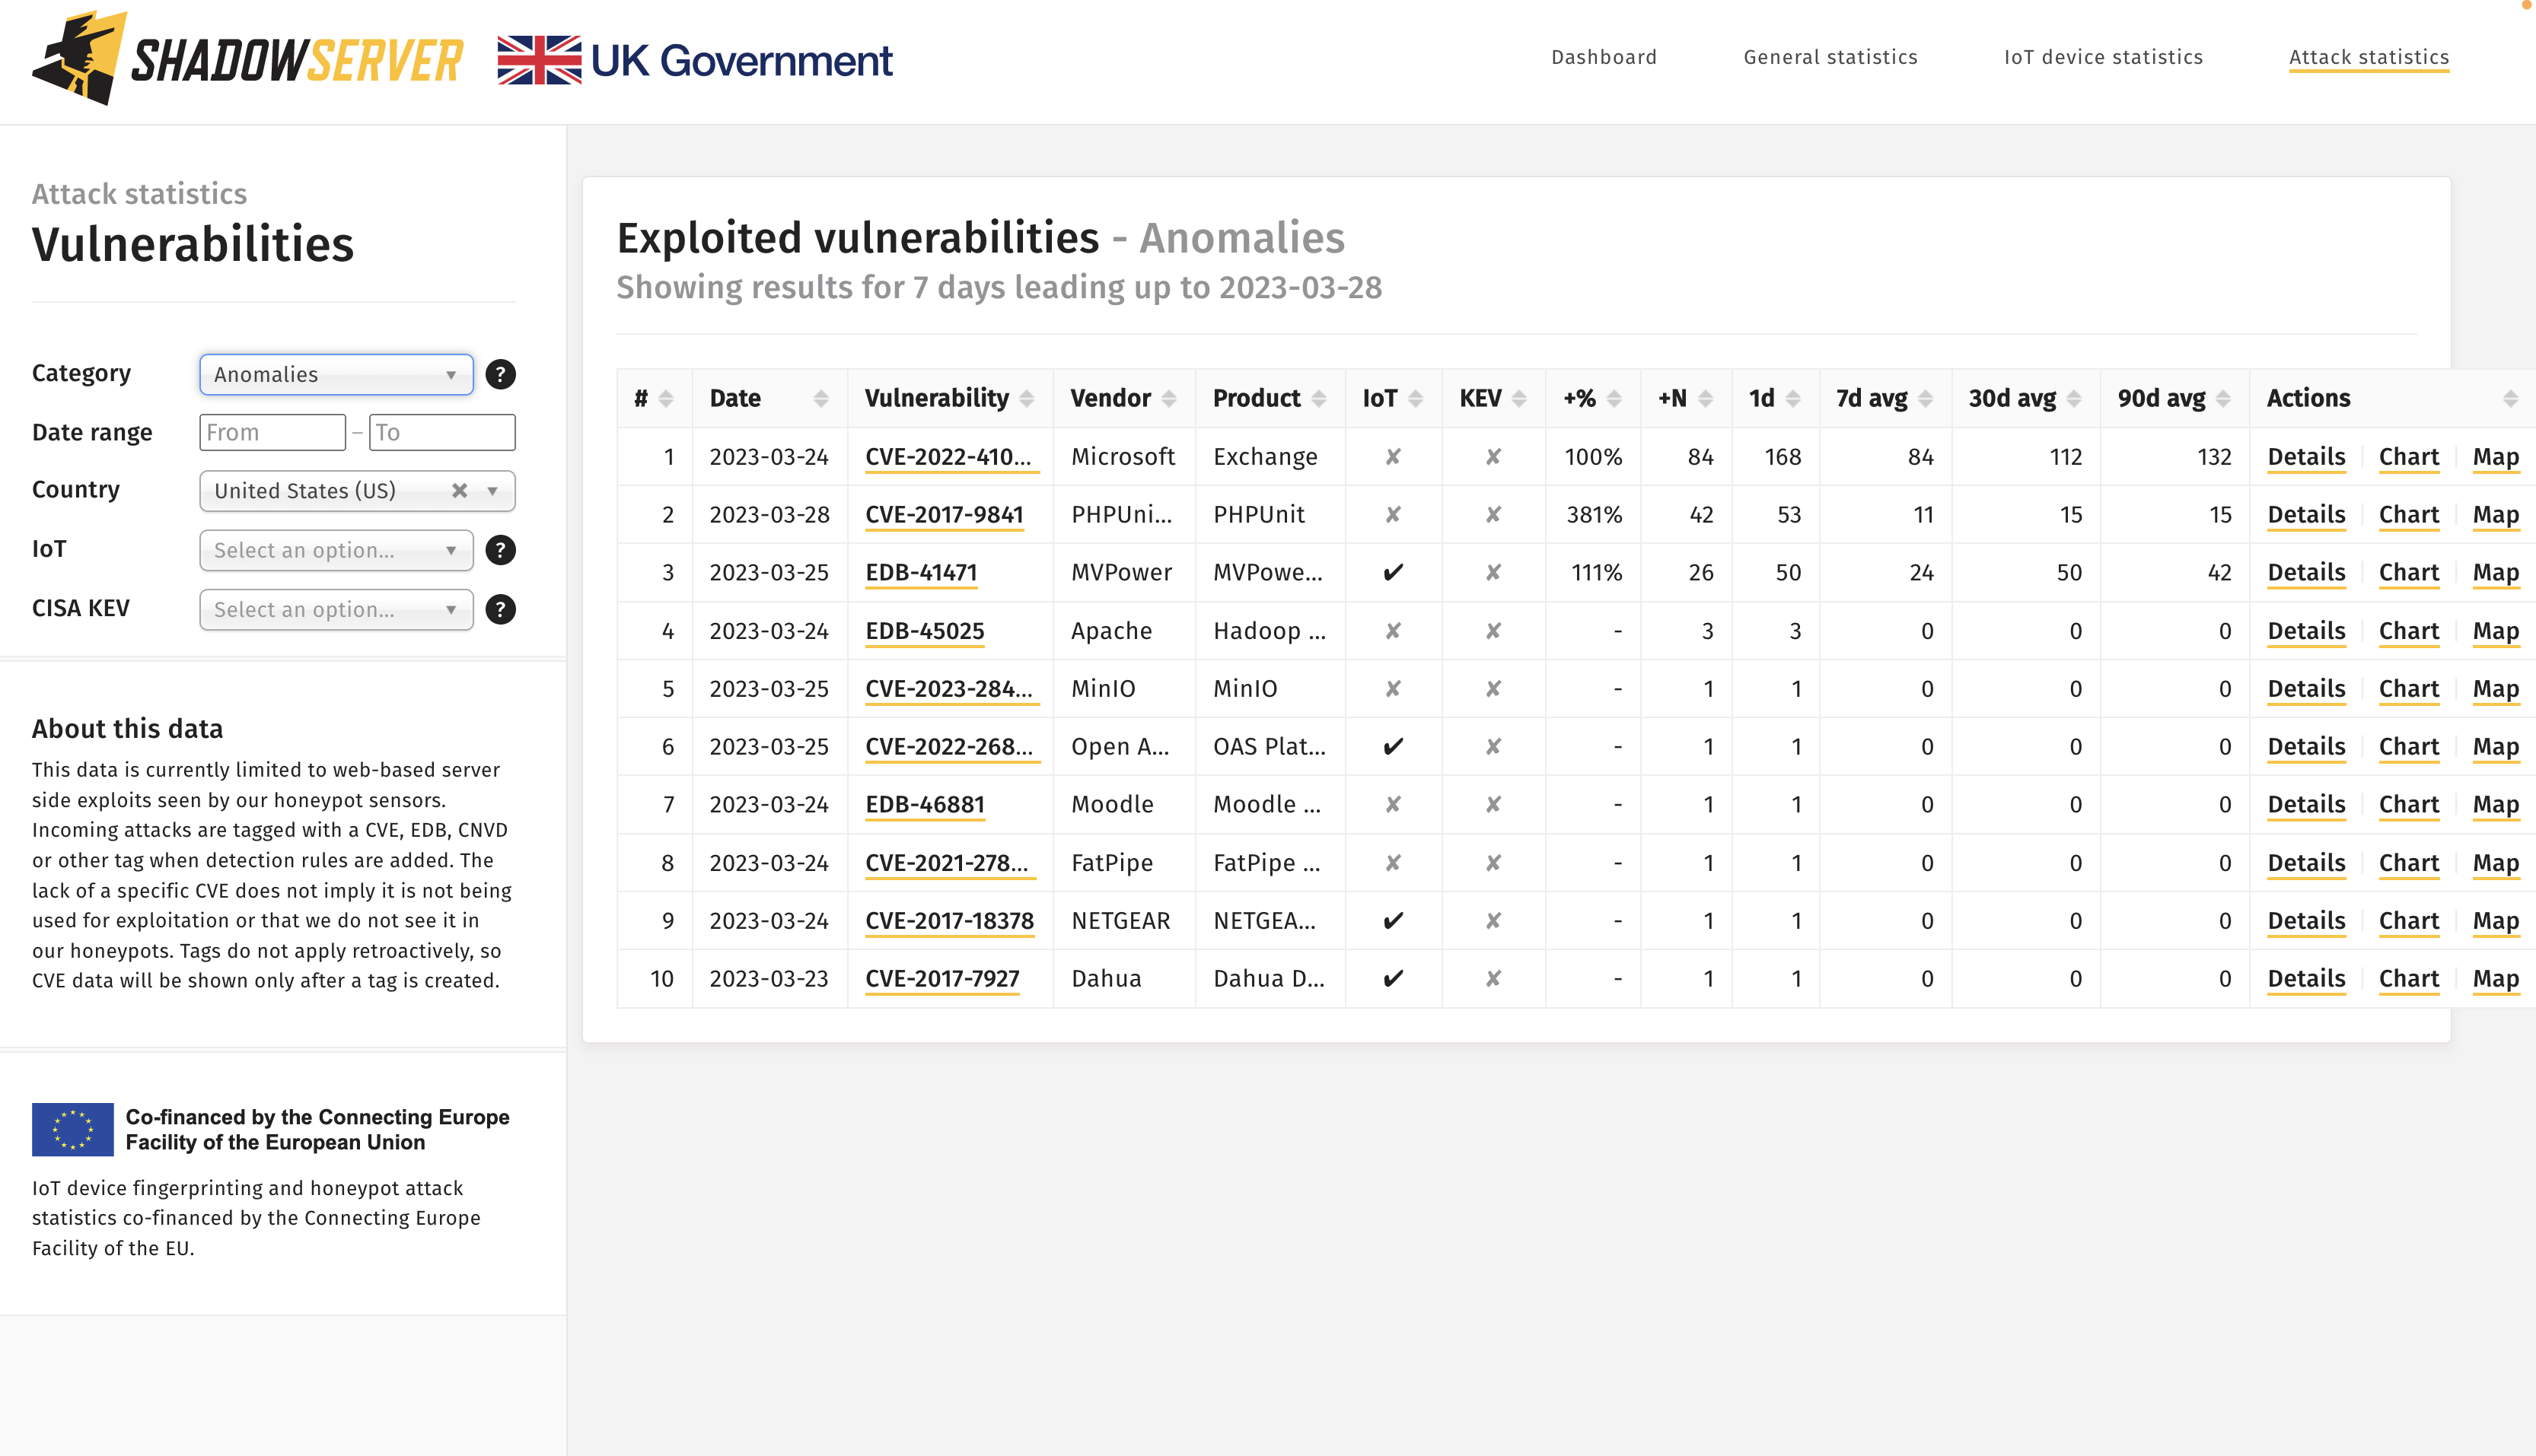Clear the United States country selection

click(x=459, y=490)
